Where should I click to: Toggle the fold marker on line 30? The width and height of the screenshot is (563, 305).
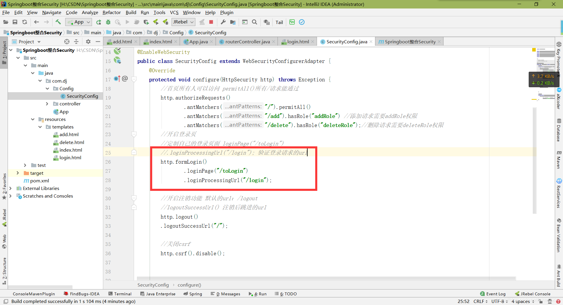(134, 198)
